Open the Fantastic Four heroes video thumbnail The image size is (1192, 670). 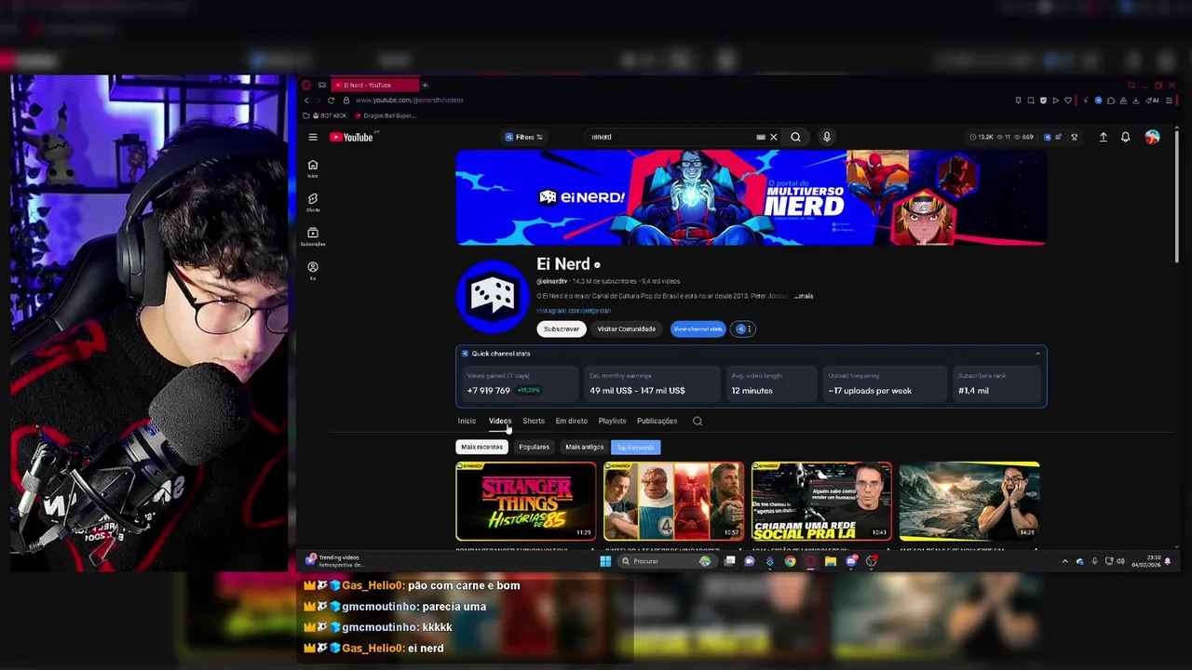point(673,502)
